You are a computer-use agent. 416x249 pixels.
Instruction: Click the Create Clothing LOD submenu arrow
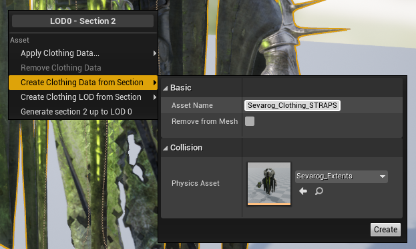click(x=155, y=97)
